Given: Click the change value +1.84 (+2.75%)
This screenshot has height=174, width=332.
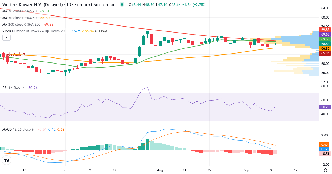Looking at the screenshot, I should 194,5.
